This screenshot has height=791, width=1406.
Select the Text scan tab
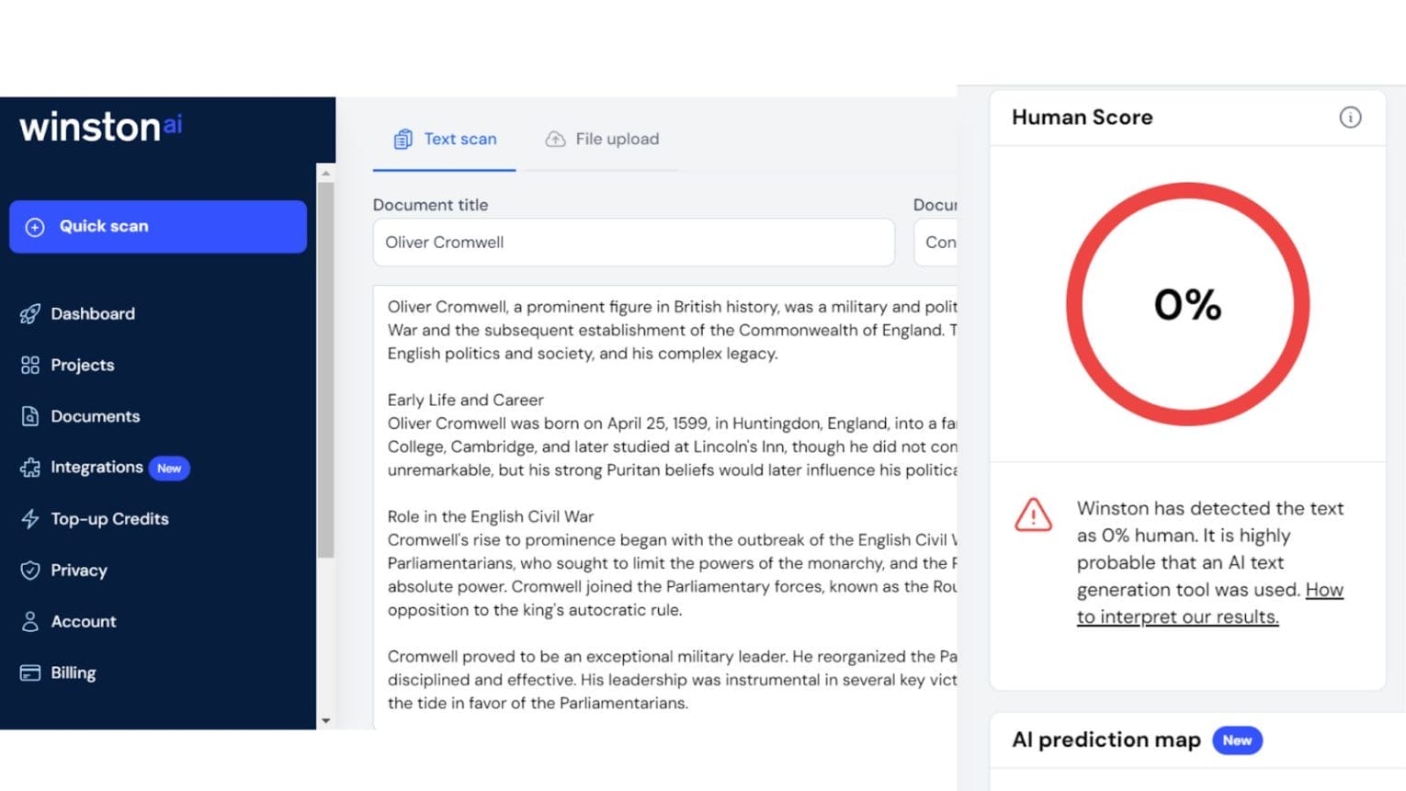(x=444, y=139)
